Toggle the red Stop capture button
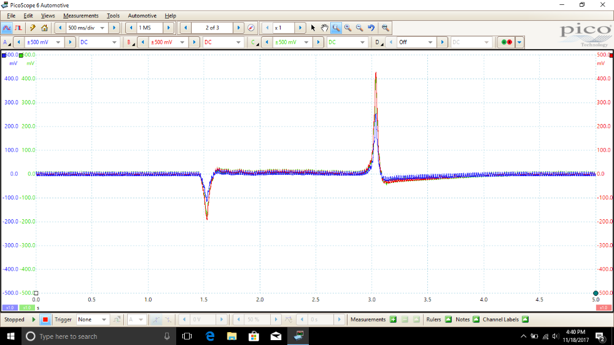Image resolution: width=614 pixels, height=345 pixels. [x=44, y=319]
